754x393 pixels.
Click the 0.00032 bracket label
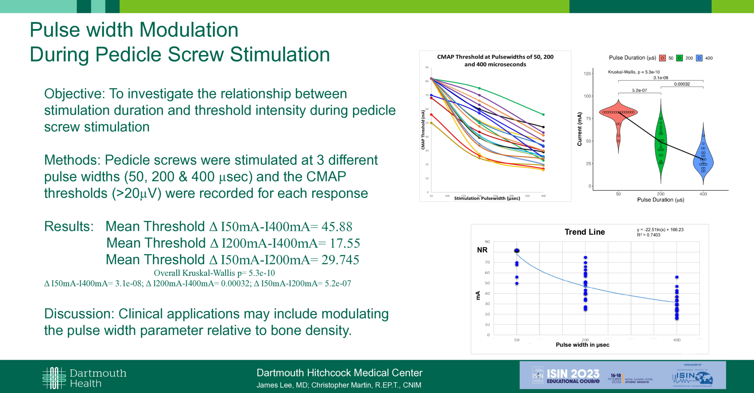682,84
